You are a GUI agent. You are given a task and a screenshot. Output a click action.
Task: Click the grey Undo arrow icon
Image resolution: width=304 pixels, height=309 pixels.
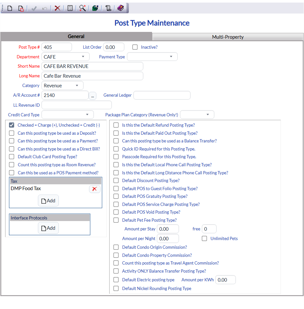tap(45, 8)
